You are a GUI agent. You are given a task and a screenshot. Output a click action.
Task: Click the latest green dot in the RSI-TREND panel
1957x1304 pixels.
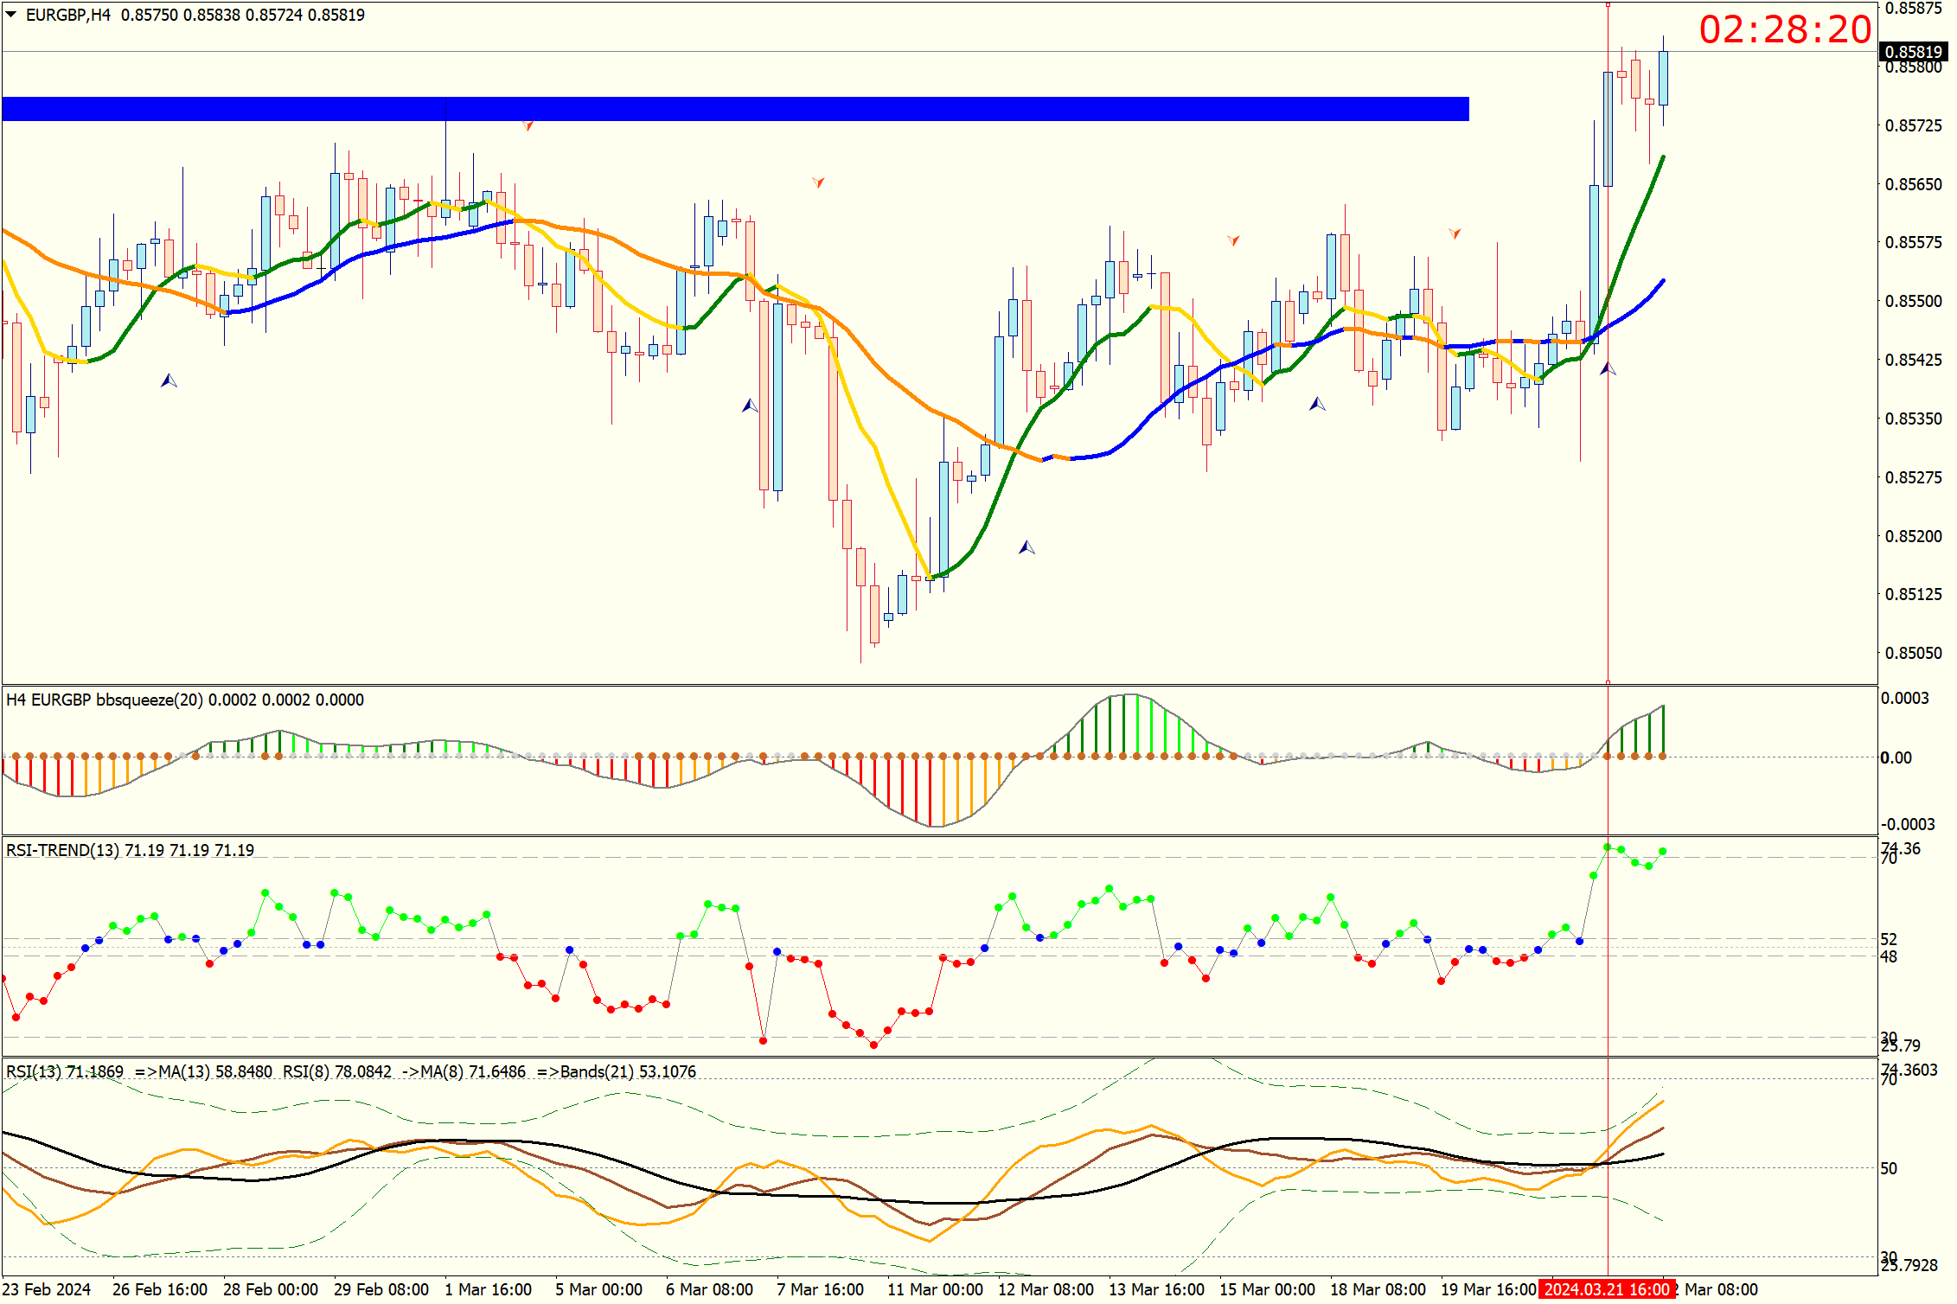click(x=1662, y=852)
